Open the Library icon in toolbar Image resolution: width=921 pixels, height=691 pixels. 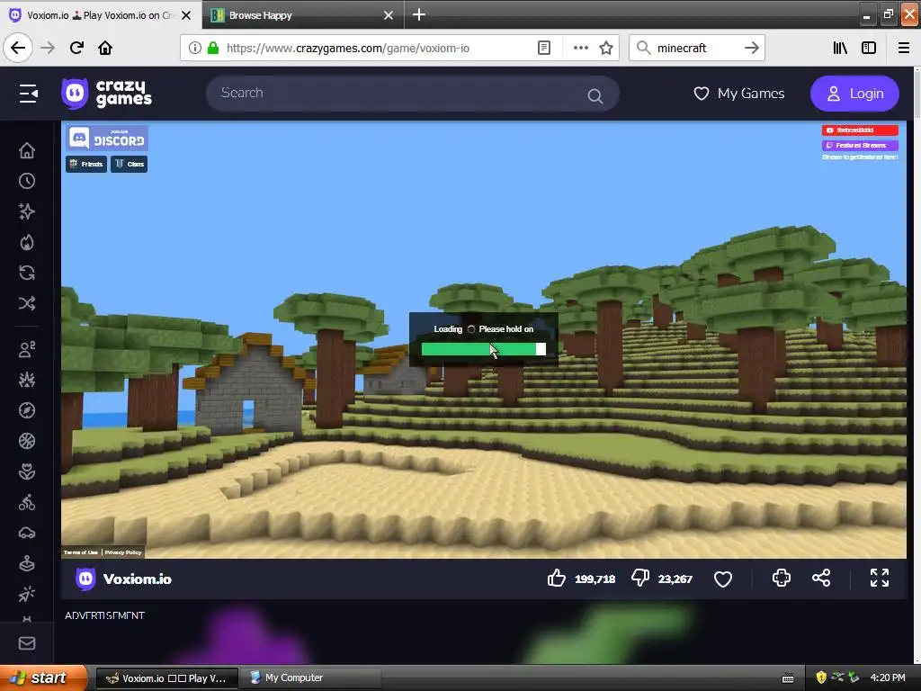pos(840,48)
